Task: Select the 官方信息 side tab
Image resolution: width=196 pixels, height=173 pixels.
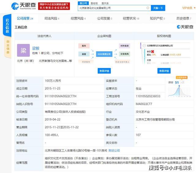Action: (x=7, y=25)
